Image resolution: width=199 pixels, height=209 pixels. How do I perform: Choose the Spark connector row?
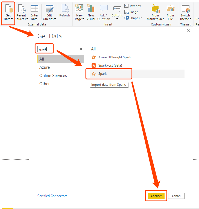coord(137,74)
